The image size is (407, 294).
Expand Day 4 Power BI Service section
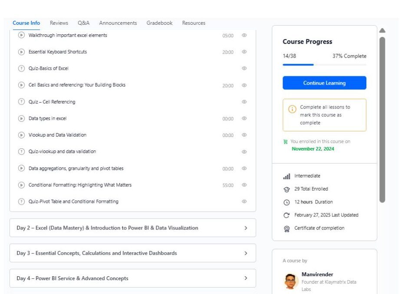[133, 278]
